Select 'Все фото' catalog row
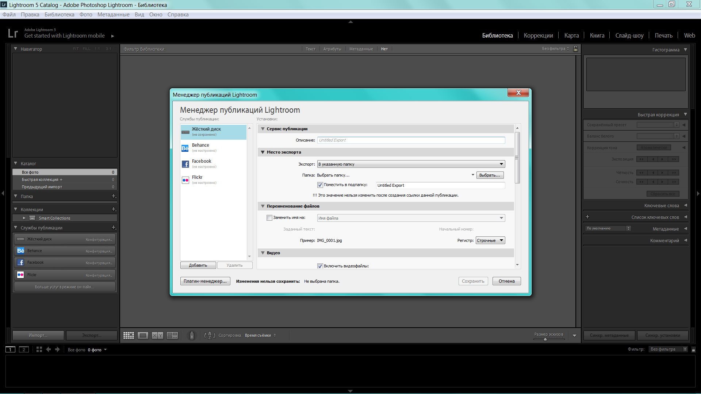This screenshot has width=701, height=394. [x=65, y=172]
